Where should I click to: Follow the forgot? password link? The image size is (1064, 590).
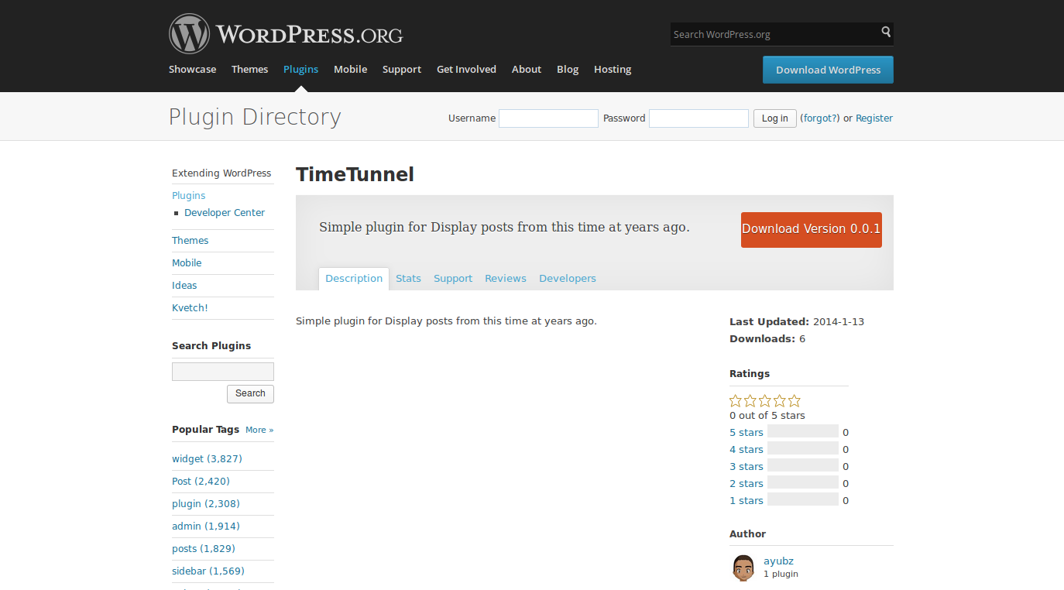coord(821,118)
